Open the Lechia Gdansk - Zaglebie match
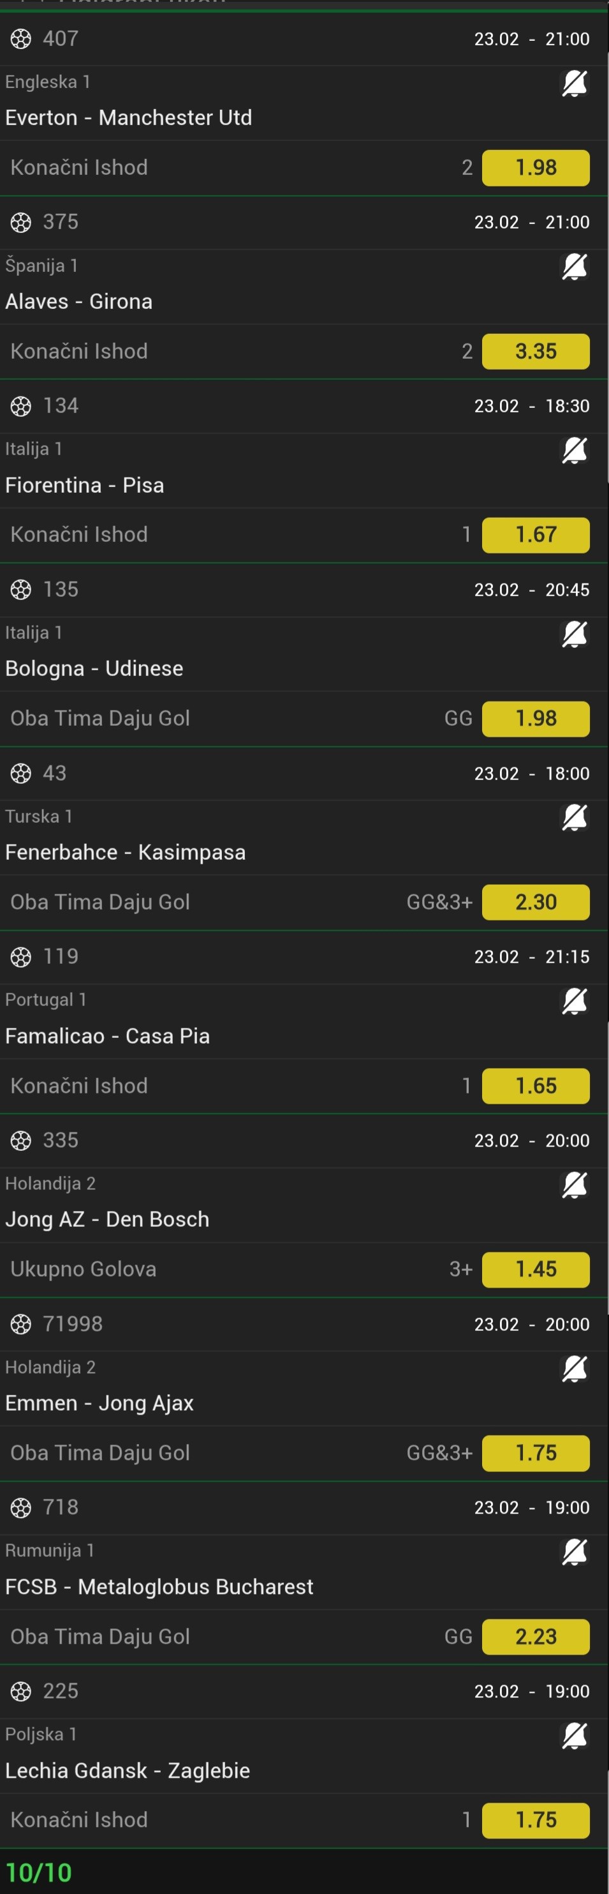 click(x=127, y=1771)
